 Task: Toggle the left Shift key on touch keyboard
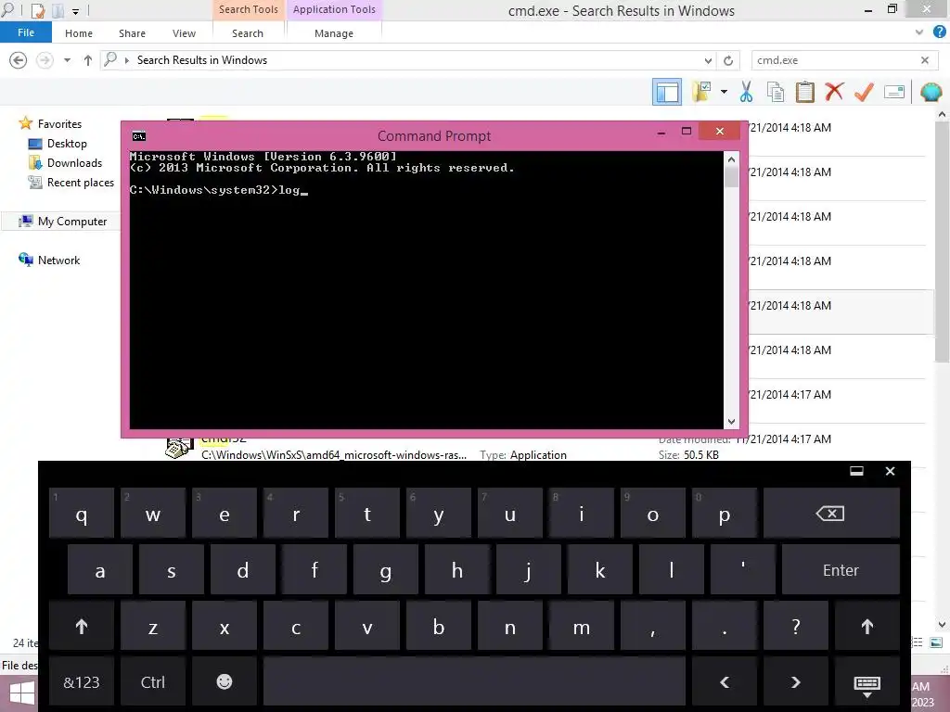pyautogui.click(x=82, y=627)
